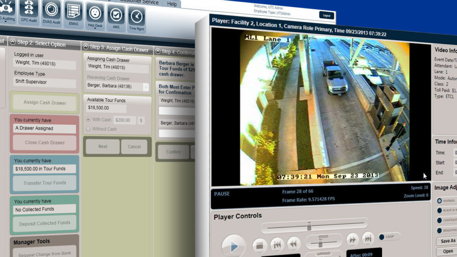Click the Next button in Assign Cash Drawer
Image resolution: width=457 pixels, height=257 pixels.
104,146
